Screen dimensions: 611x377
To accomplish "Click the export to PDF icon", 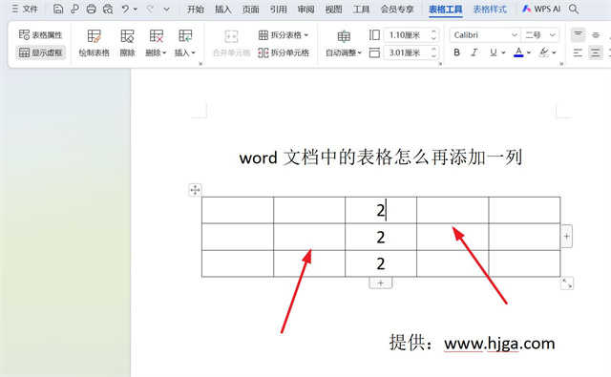I will click(x=74, y=9).
